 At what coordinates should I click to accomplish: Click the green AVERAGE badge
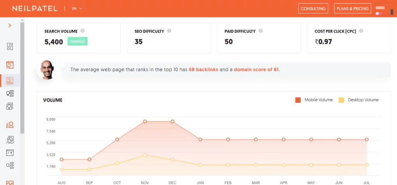coord(78,41)
